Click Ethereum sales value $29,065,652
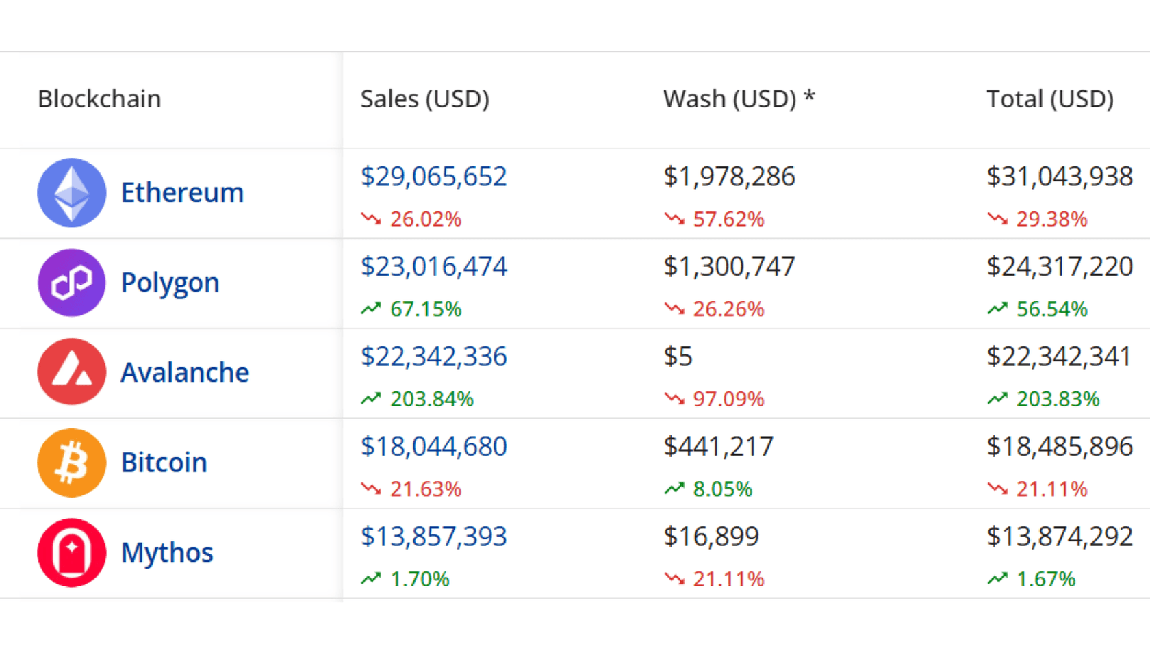Viewport: 1150px width, 646px height. [434, 177]
